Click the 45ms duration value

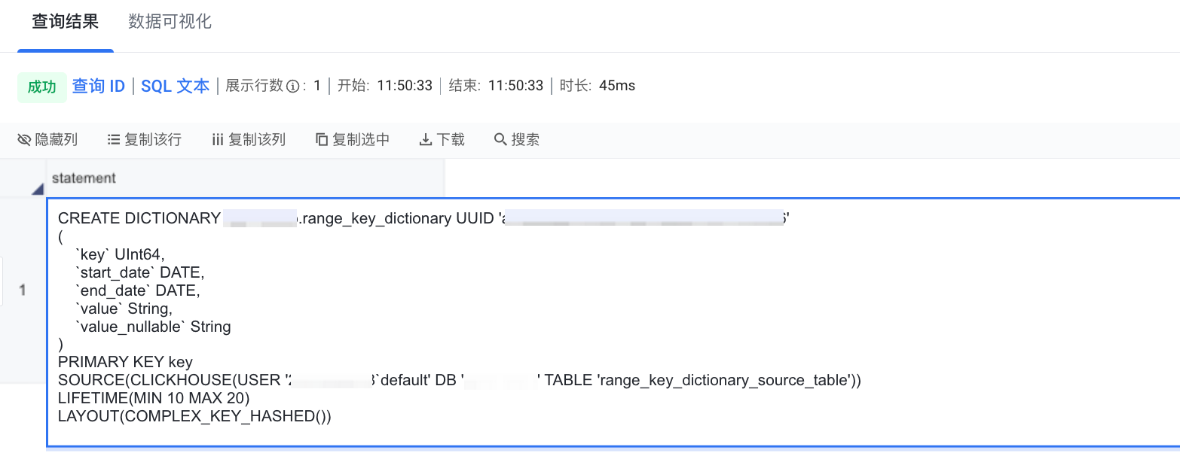(x=617, y=86)
